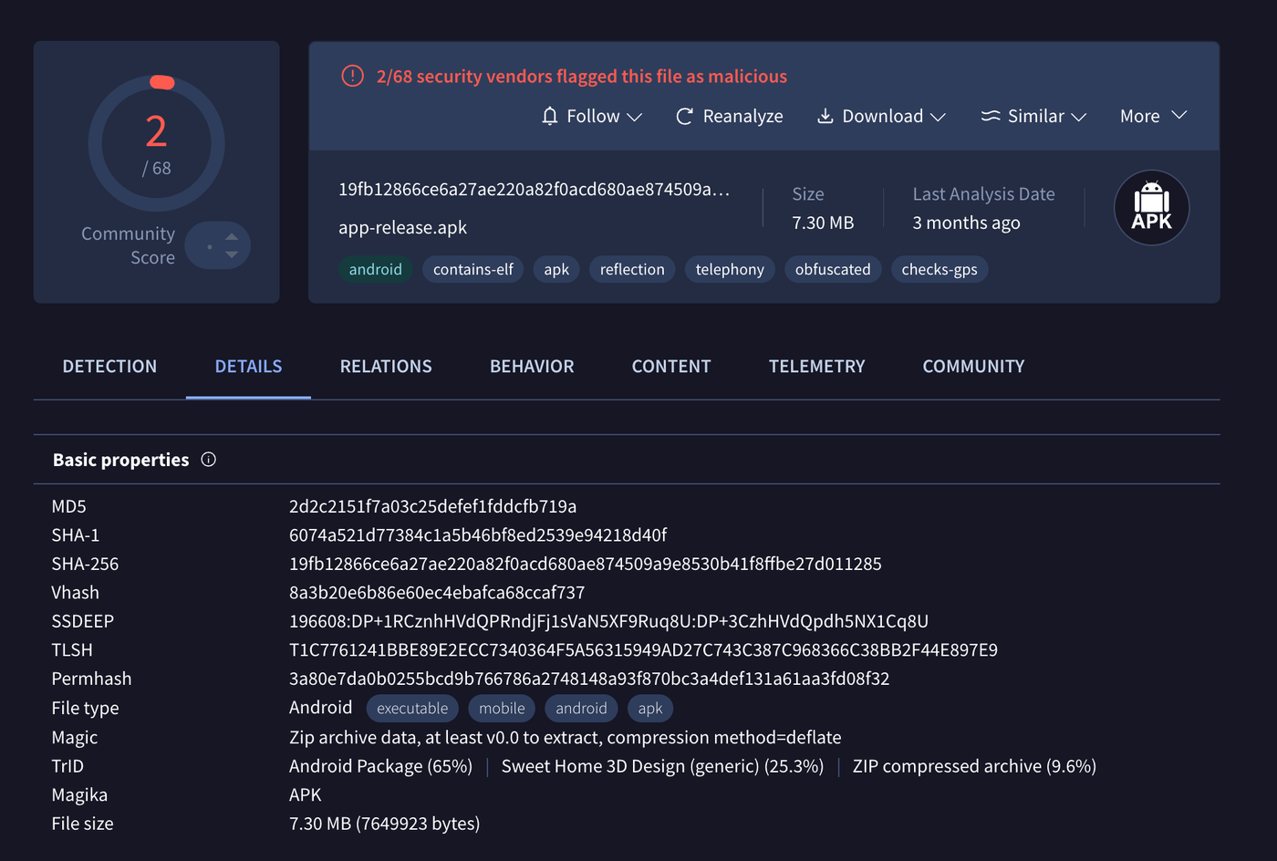Click the 7.30 MB size in header
Viewport: 1277px width, 861px height.
point(823,223)
